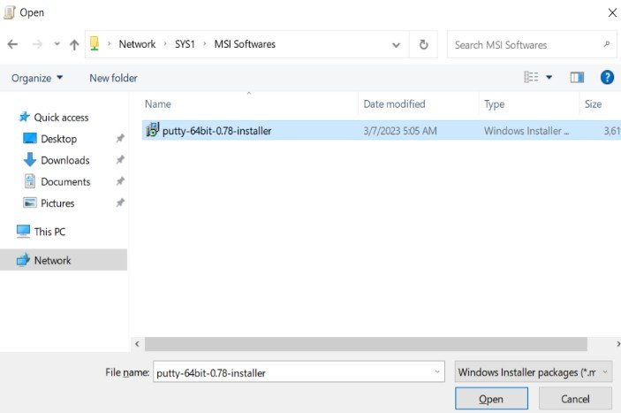This screenshot has height=413, width=621.
Task: Open Desktop in Quick access
Action: [x=58, y=139]
